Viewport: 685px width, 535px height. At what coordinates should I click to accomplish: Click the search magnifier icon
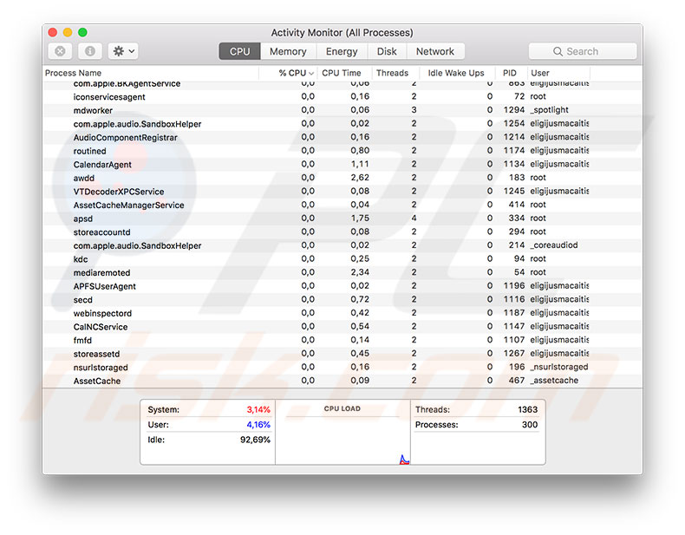pyautogui.click(x=558, y=51)
